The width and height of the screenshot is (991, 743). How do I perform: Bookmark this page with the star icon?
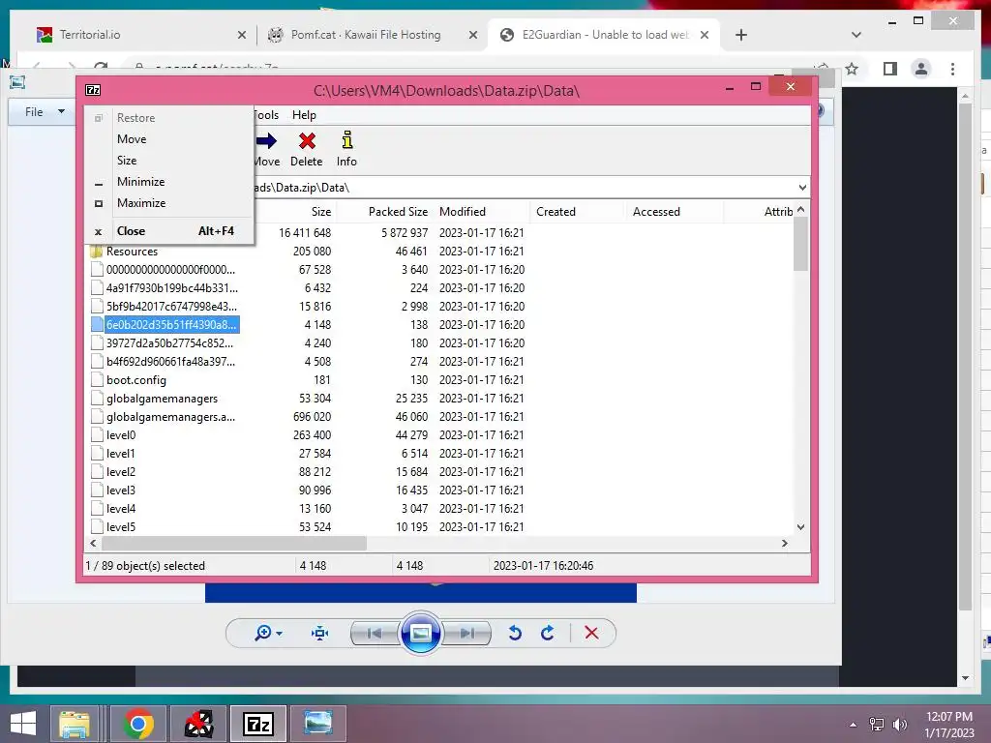tap(852, 69)
